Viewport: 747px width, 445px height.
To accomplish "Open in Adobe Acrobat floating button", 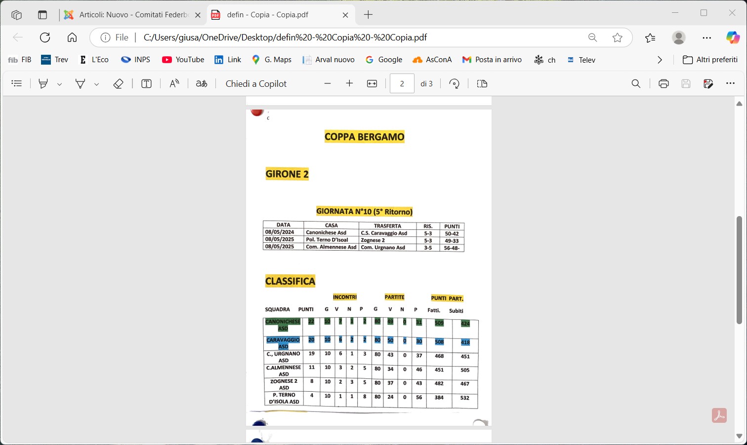I will pyautogui.click(x=719, y=415).
